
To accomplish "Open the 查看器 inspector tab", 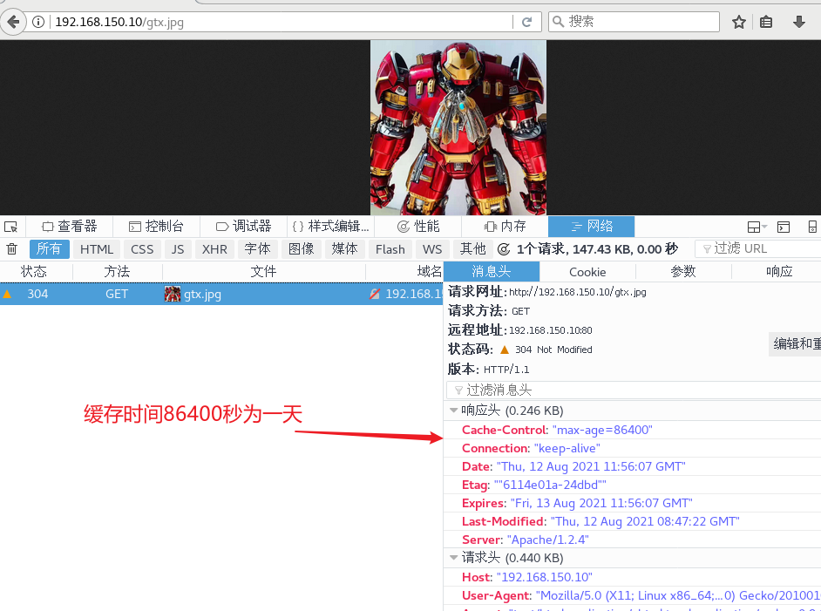I will pos(70,226).
